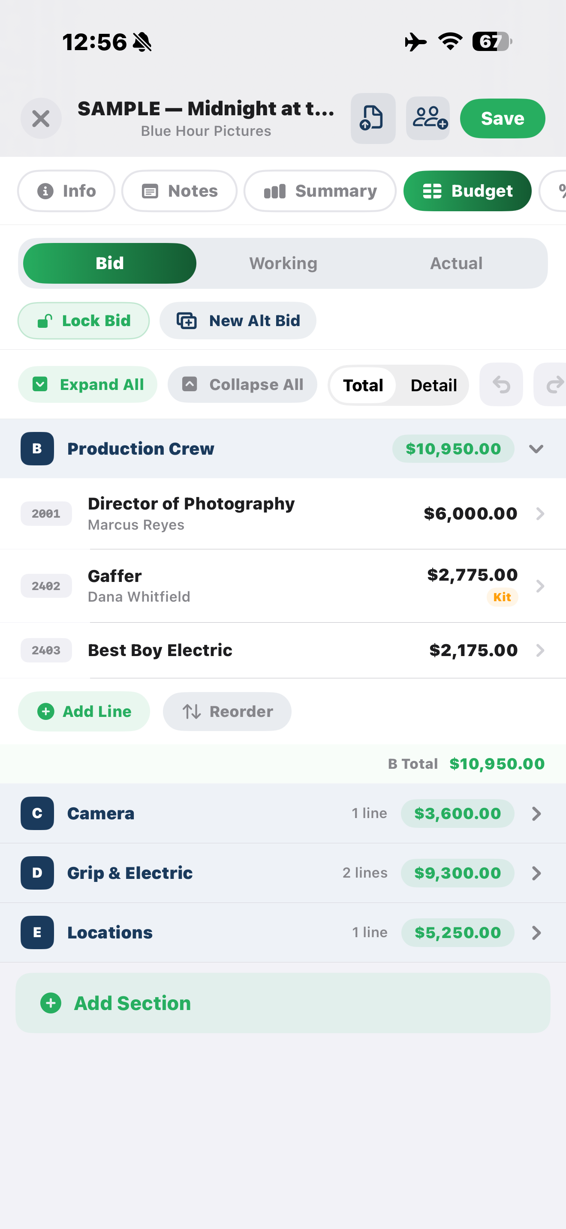Close the budget with the X button
This screenshot has width=566, height=1229.
coord(41,118)
